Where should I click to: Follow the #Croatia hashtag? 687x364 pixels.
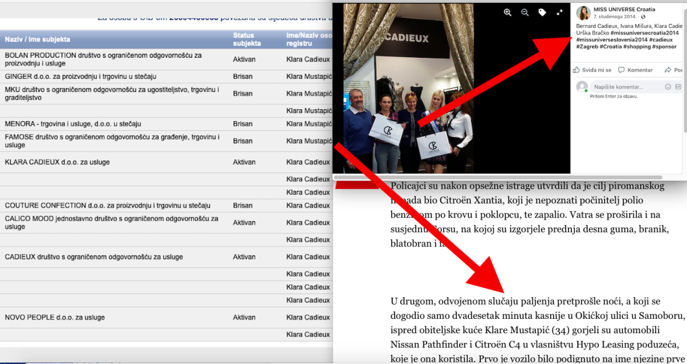click(611, 46)
